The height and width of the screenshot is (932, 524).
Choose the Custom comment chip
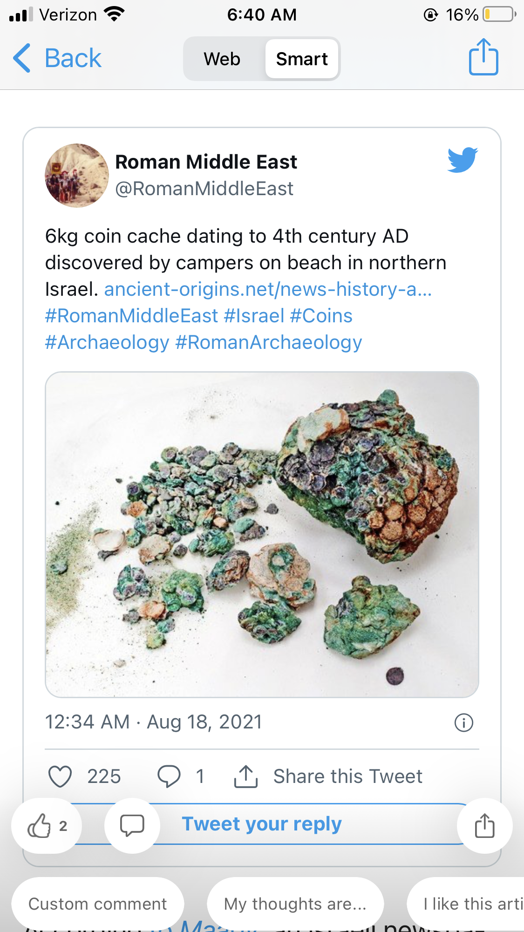[x=98, y=904]
